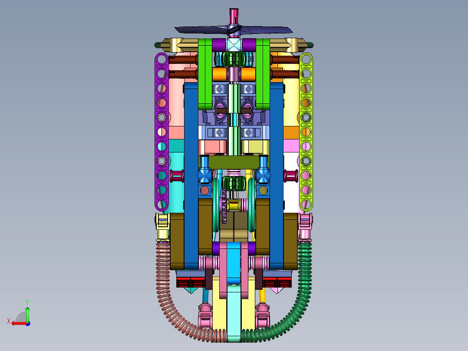
Task: Select the yellow-green perforated beam
Action: 306,132
